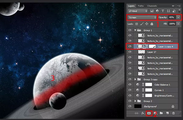Toggle visibility of Layer 17
183x120 pixels.
(x=130, y=52)
